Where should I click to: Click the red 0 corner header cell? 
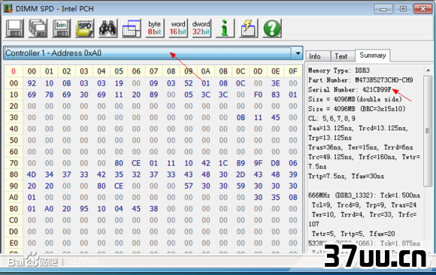tap(14, 71)
